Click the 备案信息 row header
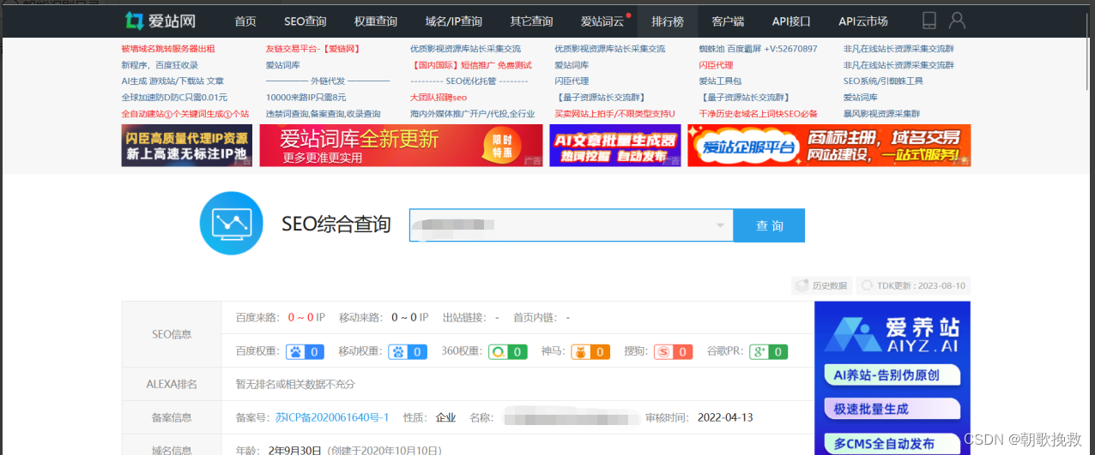This screenshot has height=455, width=1095. 172,417
